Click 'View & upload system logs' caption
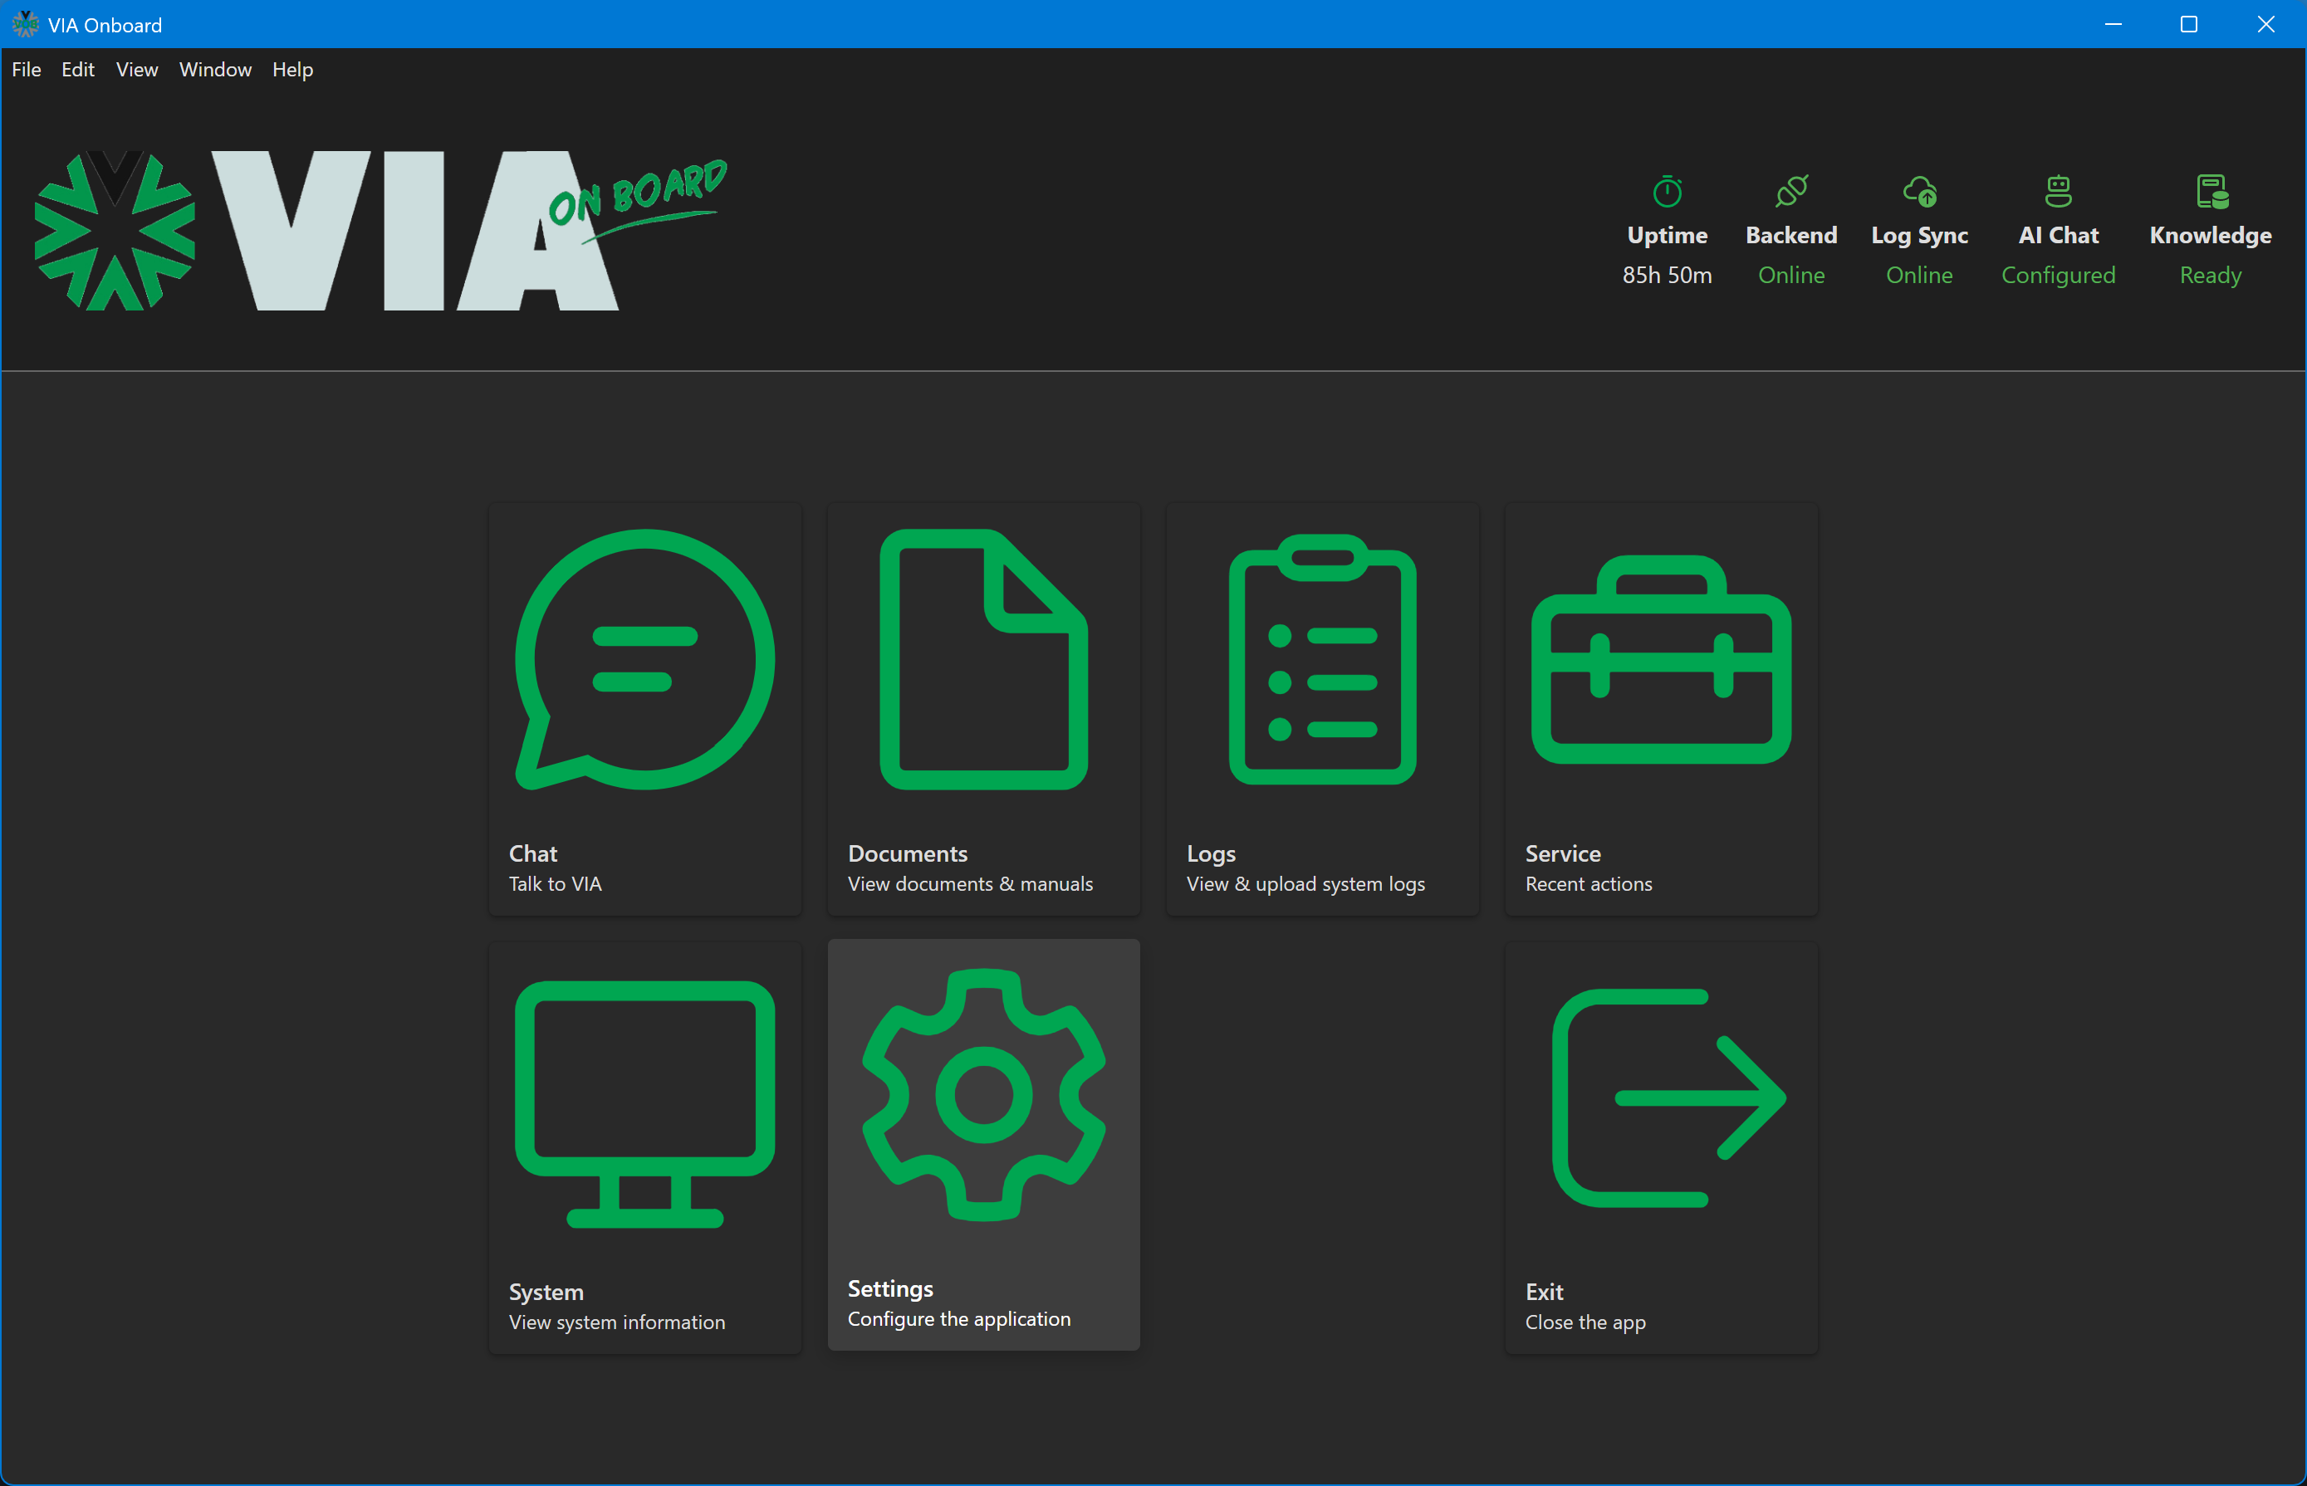 point(1305,884)
